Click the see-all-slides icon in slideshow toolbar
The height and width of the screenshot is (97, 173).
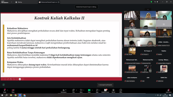point(11,79)
